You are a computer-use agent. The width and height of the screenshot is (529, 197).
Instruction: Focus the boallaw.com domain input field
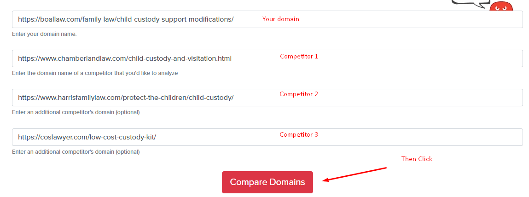267,19
